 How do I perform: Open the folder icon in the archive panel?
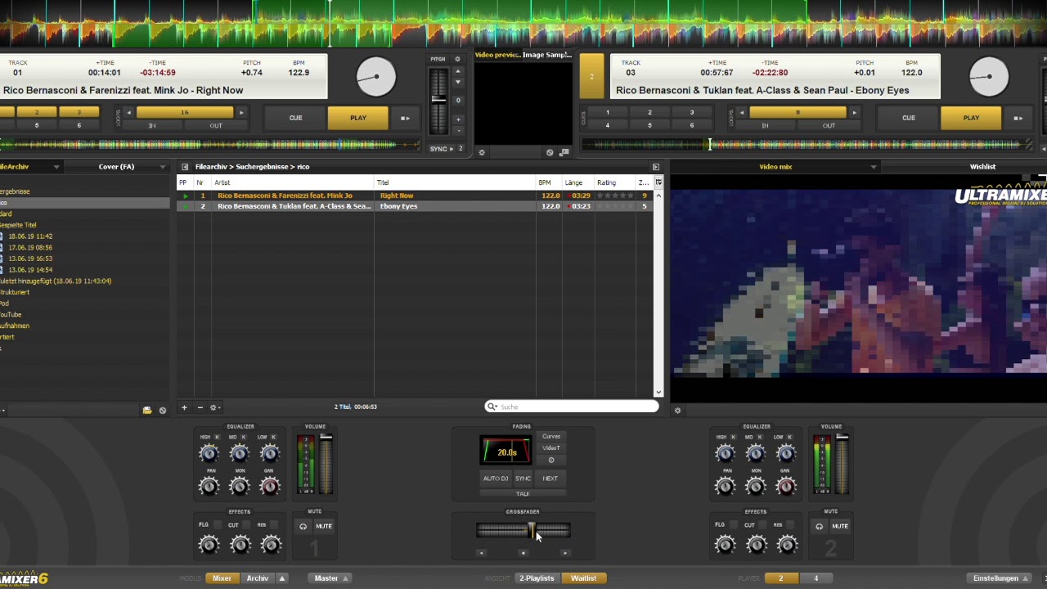coord(147,410)
